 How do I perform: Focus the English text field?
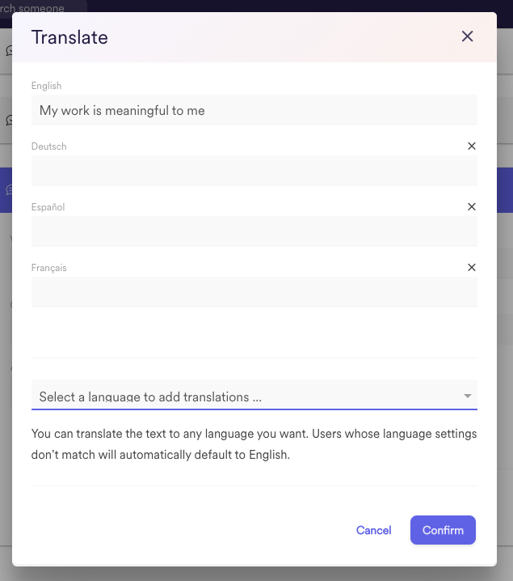(254, 110)
